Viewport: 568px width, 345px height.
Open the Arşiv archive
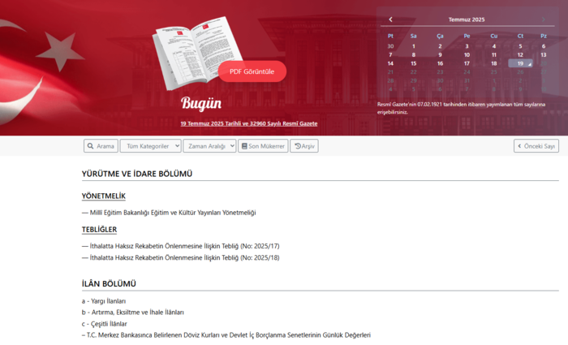[304, 146]
